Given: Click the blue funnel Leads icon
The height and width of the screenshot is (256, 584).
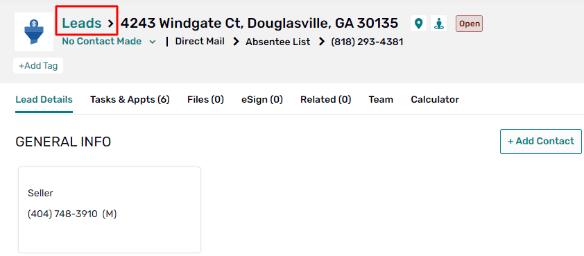Looking at the screenshot, I should pos(34,32).
